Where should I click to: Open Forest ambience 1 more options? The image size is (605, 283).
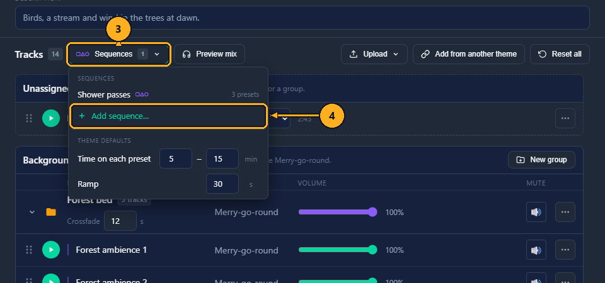tap(565, 250)
